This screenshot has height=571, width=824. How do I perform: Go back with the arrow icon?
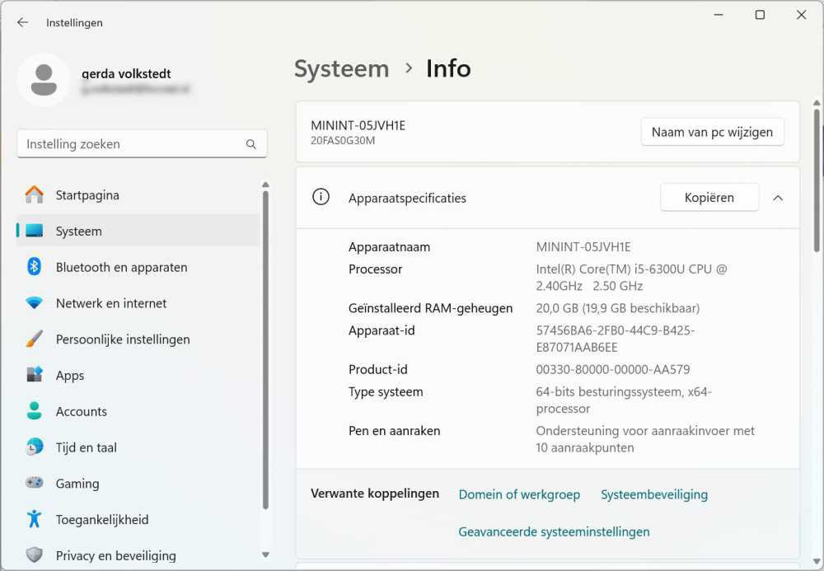[22, 22]
